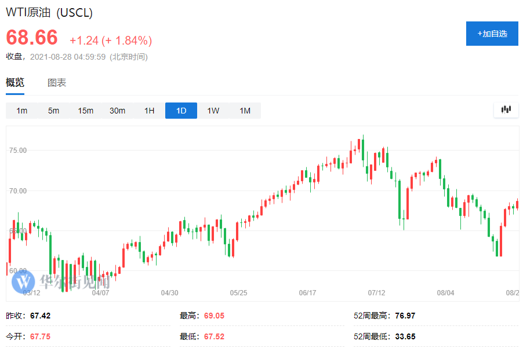Screen dimensions: 523x348
Task: Click the 52-week high value 76.97
Action: tap(405, 316)
